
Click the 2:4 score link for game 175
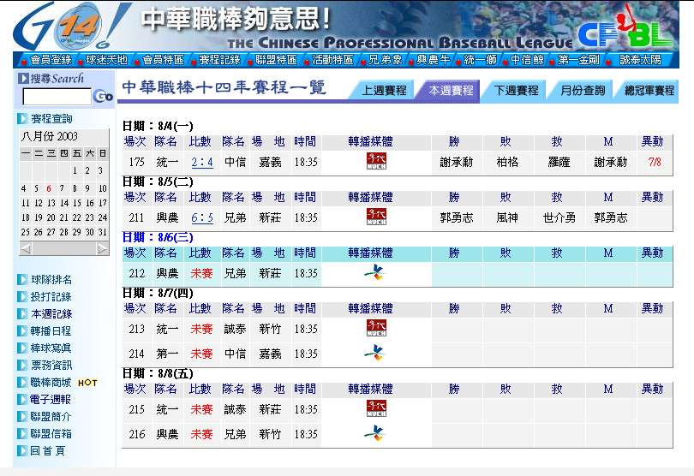(x=202, y=163)
